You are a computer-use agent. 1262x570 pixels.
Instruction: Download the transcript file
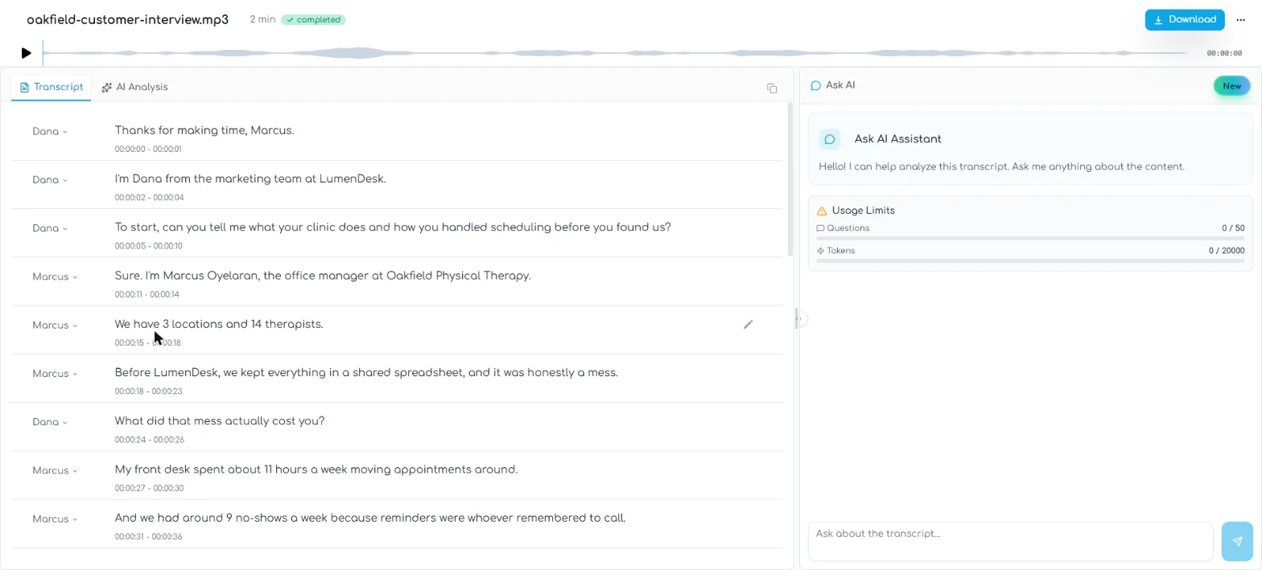pos(1185,20)
